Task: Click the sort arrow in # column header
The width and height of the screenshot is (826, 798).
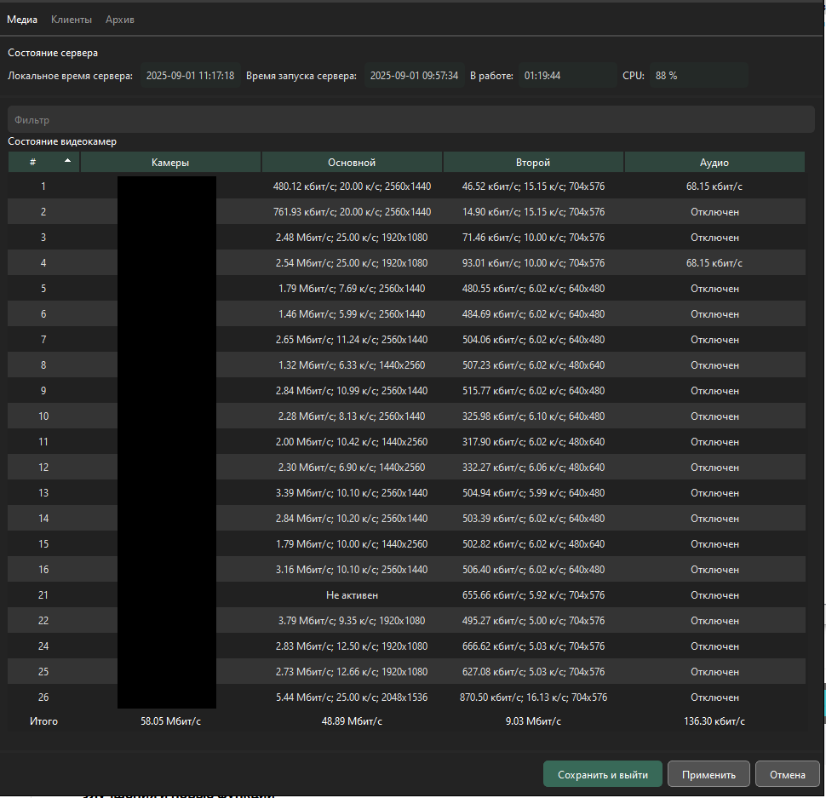Action: point(67,160)
